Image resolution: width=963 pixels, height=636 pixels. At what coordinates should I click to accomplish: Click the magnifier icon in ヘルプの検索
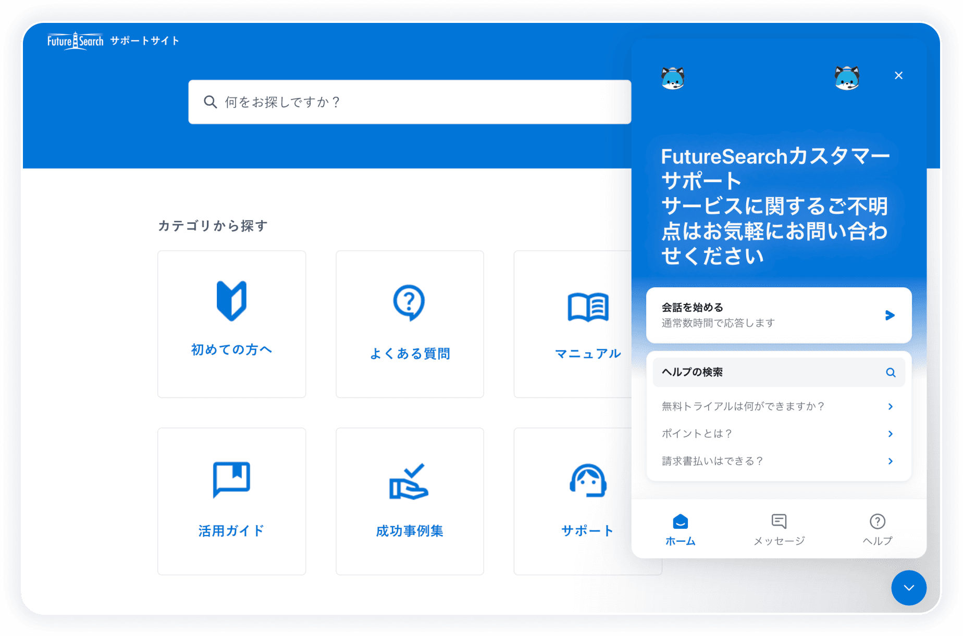coord(891,373)
